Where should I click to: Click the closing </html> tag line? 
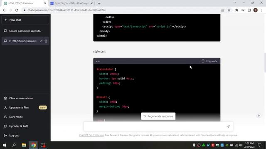pos(101,36)
